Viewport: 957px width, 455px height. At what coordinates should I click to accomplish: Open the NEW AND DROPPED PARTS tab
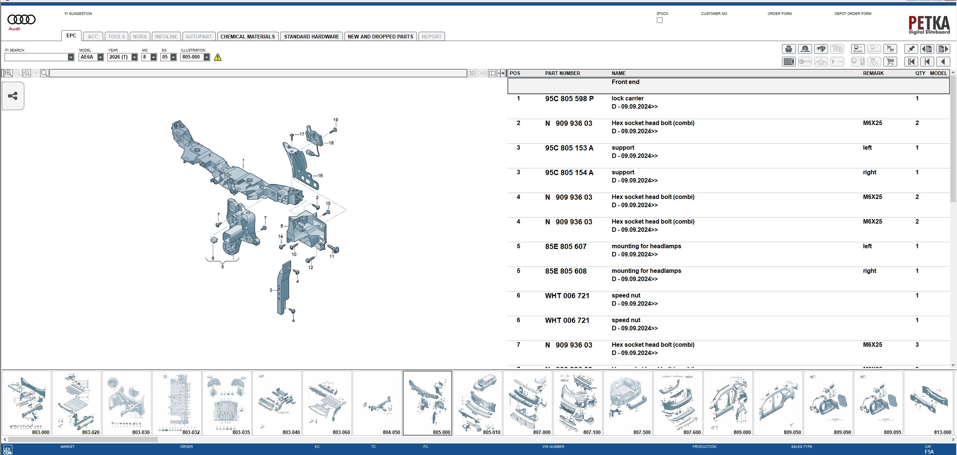(380, 36)
